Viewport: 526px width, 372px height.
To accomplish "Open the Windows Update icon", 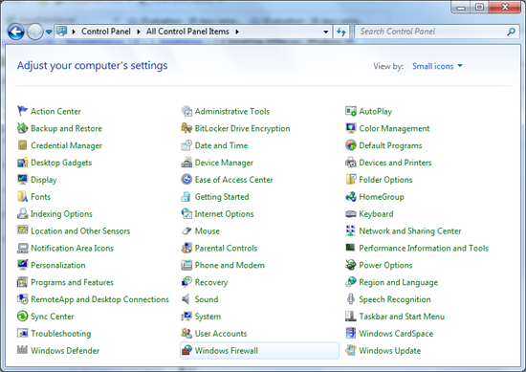I will 351,350.
